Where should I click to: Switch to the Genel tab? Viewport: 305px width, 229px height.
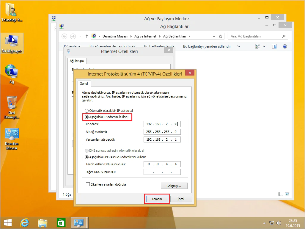(84, 84)
